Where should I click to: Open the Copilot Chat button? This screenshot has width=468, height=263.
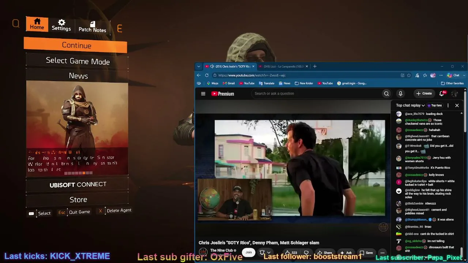coord(453,75)
